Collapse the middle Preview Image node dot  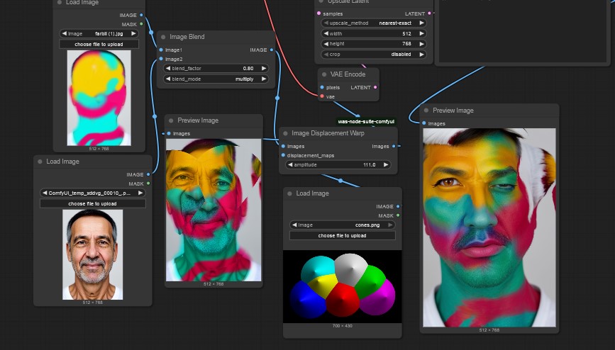click(x=171, y=120)
